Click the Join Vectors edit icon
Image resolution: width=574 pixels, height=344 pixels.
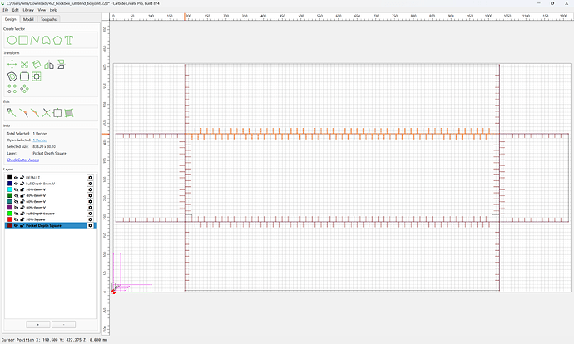tap(23, 113)
